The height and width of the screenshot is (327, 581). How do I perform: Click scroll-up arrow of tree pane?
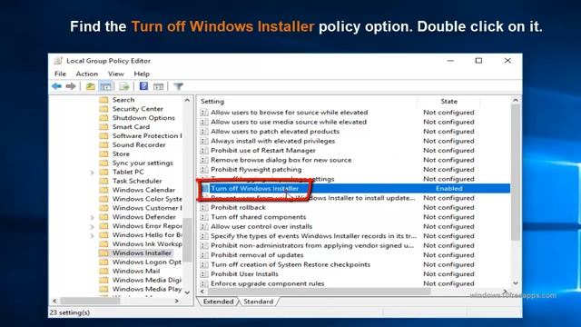187,100
